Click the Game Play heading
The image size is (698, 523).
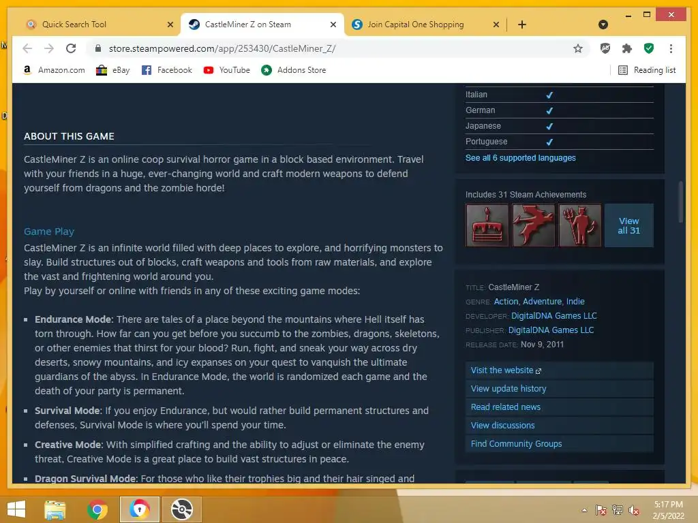pyautogui.click(x=49, y=232)
